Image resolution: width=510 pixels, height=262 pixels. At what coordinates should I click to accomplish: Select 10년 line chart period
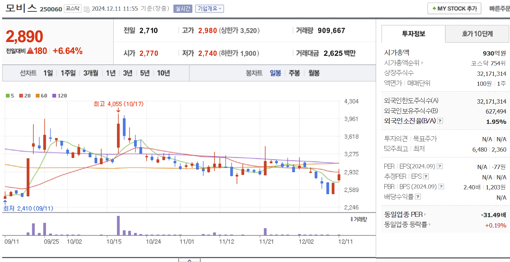(163, 73)
